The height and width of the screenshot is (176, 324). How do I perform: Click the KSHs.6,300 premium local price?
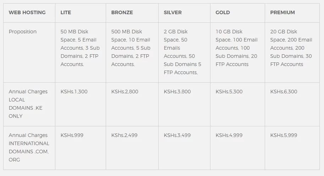[x=284, y=92]
